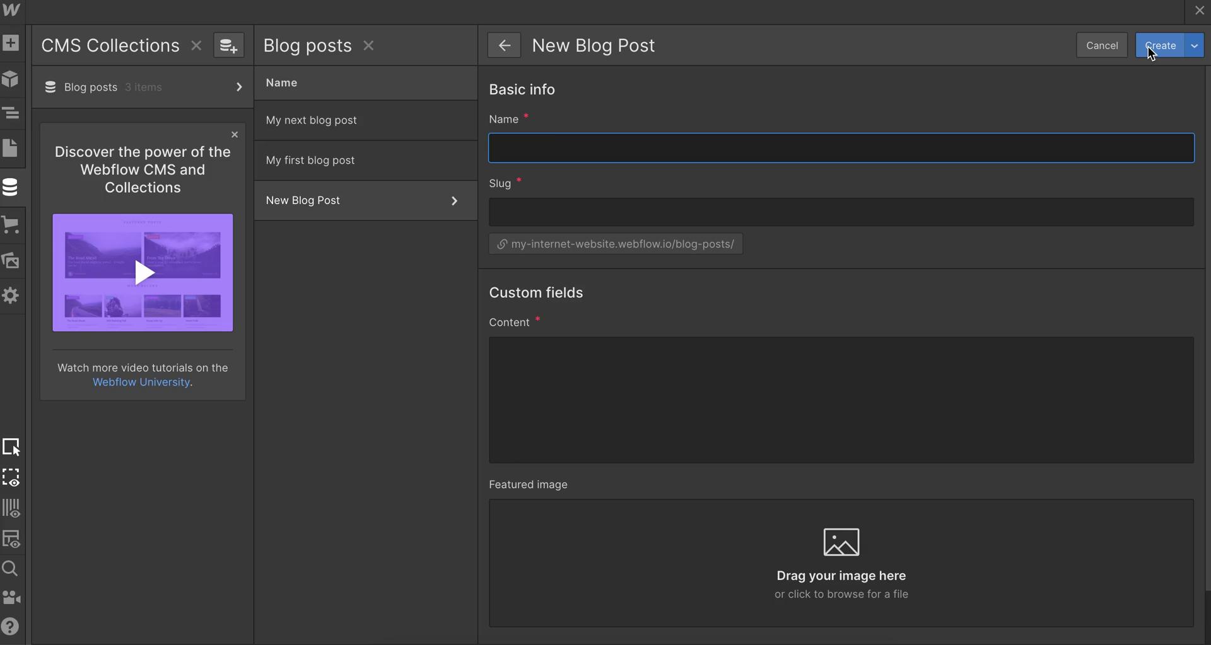Toggle the dashed box element edges view

coord(11,477)
